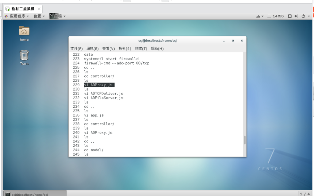Screen dimensions: 314x196
Task: Maximize the terminal window
Action: tap(233, 41)
